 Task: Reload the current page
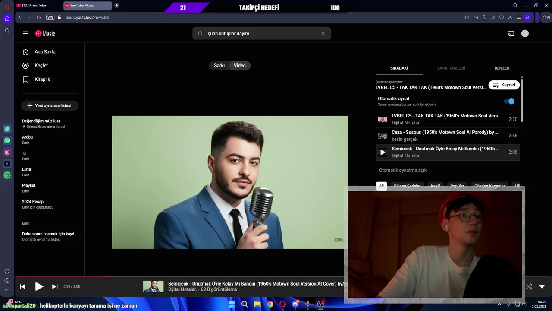click(x=39, y=17)
